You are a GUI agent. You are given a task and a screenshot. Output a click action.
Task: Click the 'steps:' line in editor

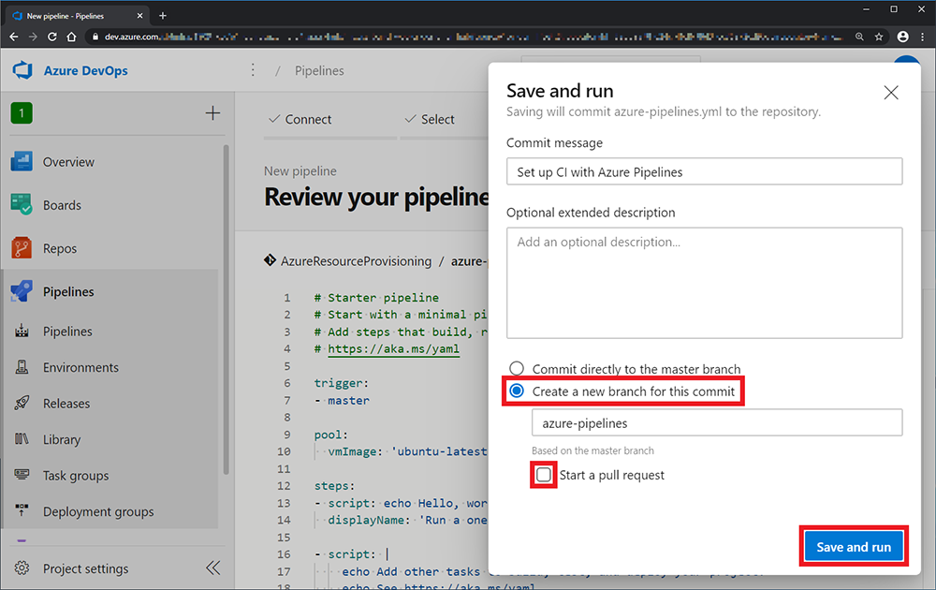coord(334,485)
